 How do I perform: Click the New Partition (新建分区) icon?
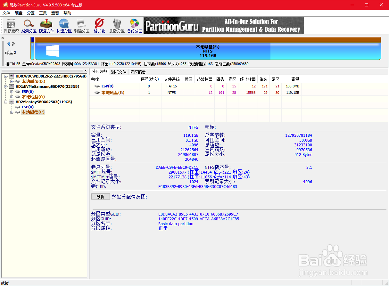82,26
